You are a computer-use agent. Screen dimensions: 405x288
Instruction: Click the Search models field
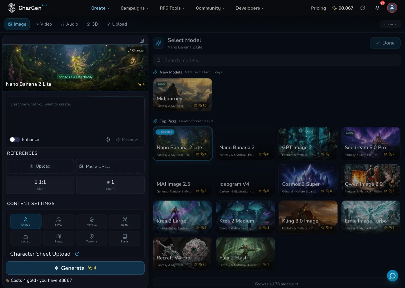coord(276,60)
